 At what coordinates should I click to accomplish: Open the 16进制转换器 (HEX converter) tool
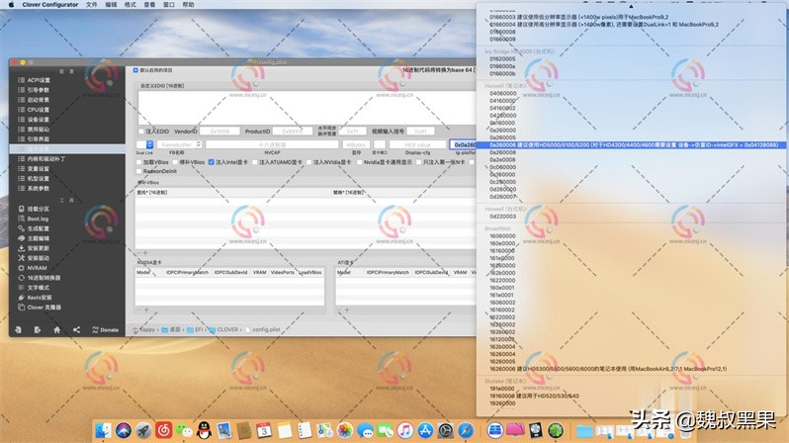click(x=40, y=278)
